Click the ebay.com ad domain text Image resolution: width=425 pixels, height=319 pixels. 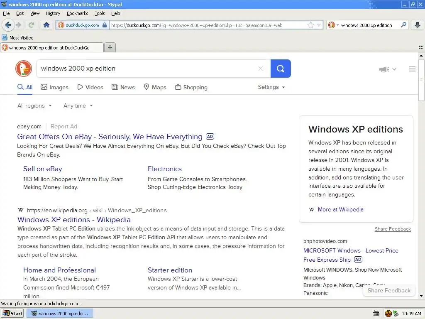click(x=29, y=126)
